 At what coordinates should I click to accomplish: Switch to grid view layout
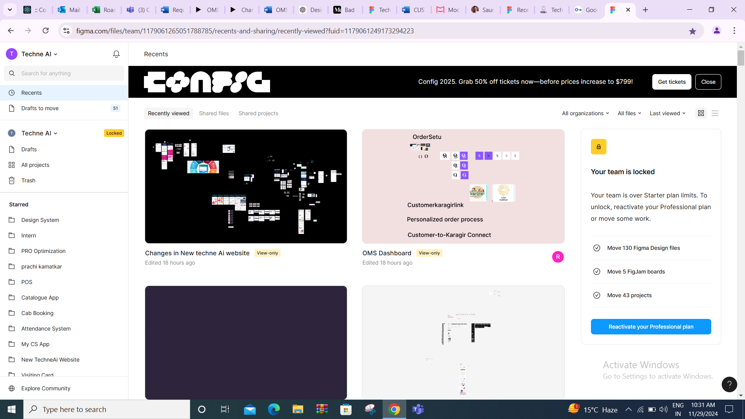[x=701, y=113]
